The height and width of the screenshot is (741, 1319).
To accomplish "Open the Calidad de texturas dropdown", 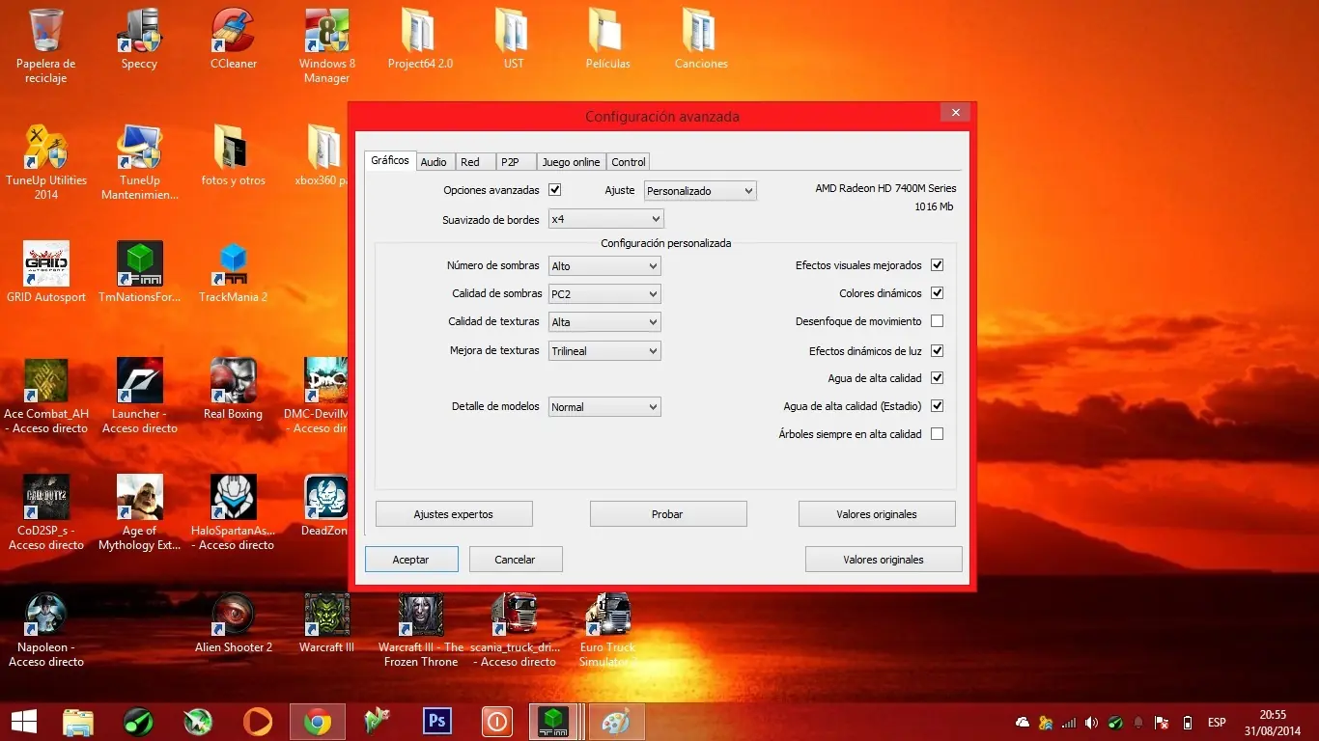I will (604, 322).
